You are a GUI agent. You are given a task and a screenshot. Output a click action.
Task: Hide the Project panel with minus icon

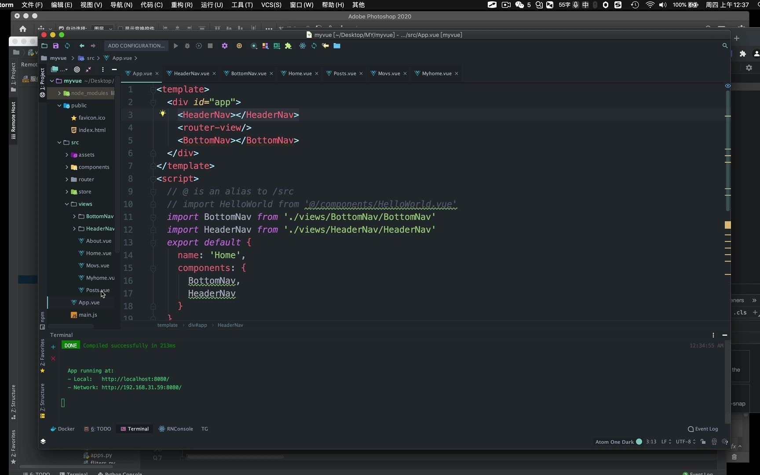click(x=114, y=69)
